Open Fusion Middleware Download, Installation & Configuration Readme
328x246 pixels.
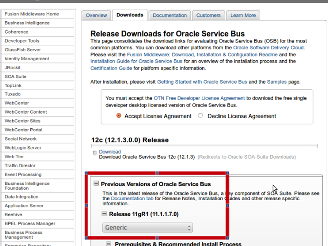[x=202, y=54]
